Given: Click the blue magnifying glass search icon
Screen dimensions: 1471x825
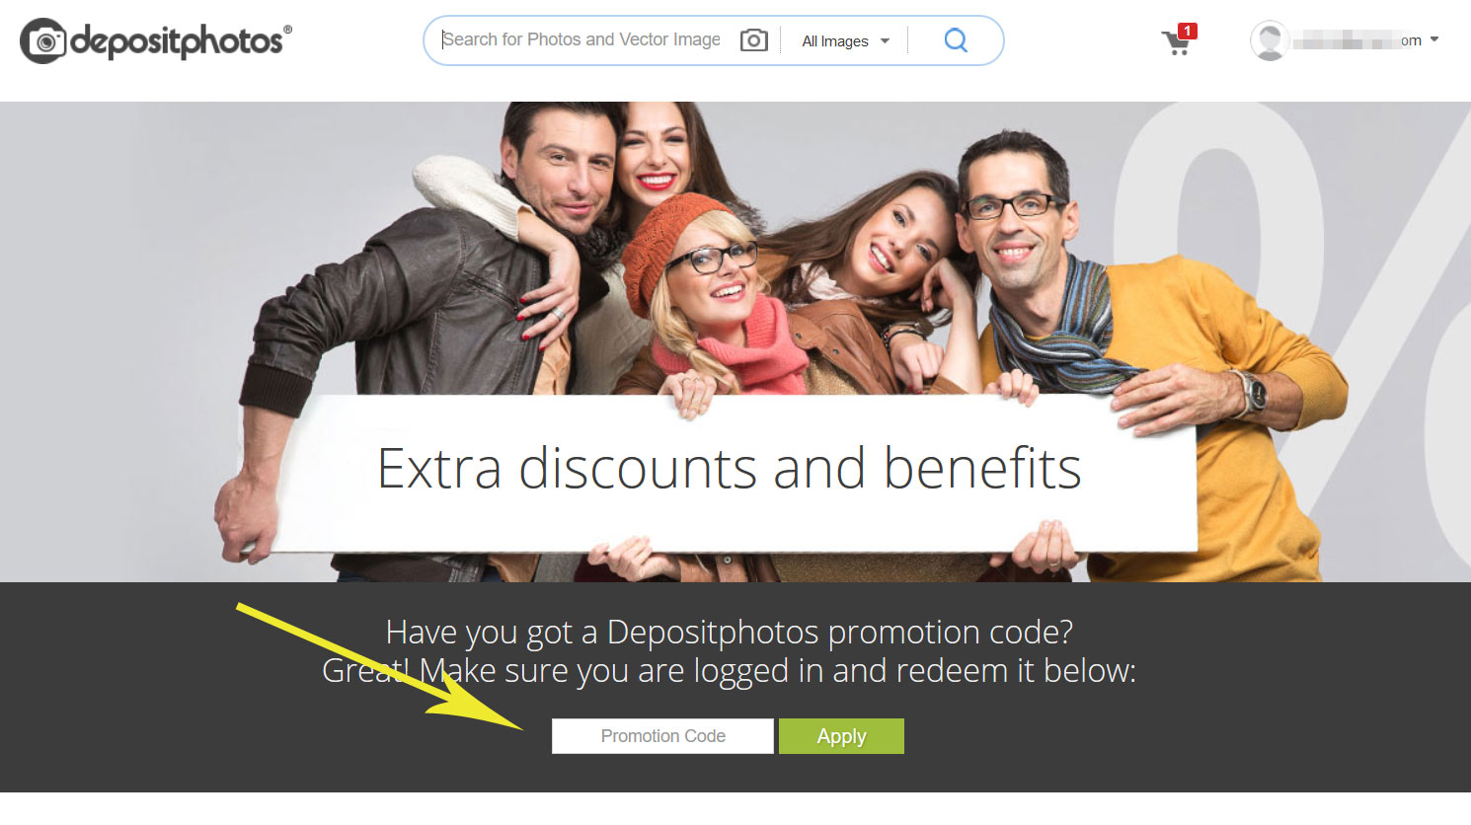Looking at the screenshot, I should (x=956, y=40).
